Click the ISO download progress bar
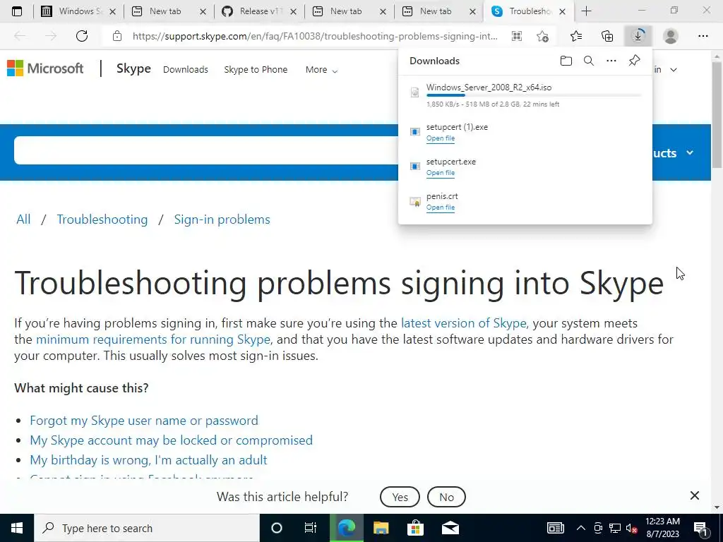The width and height of the screenshot is (723, 542). tap(534, 95)
